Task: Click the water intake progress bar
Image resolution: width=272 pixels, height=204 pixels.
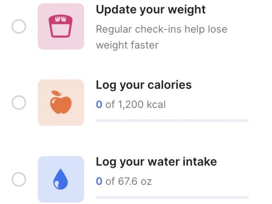Action: click(x=172, y=197)
